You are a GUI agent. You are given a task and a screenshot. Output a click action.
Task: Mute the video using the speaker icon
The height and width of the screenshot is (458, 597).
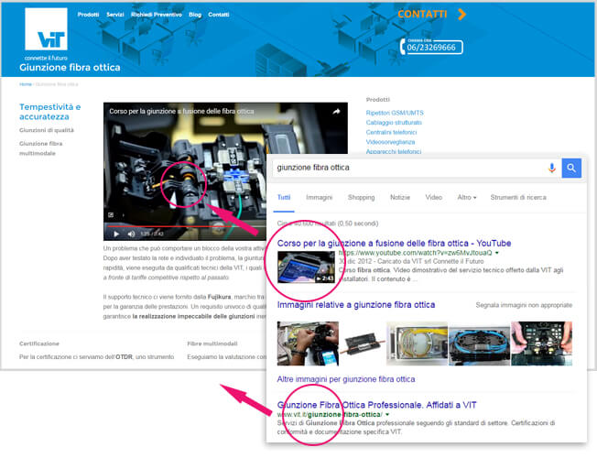pos(131,234)
